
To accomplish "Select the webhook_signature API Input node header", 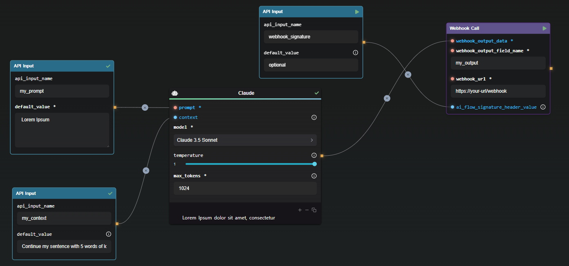I will tap(305, 11).
